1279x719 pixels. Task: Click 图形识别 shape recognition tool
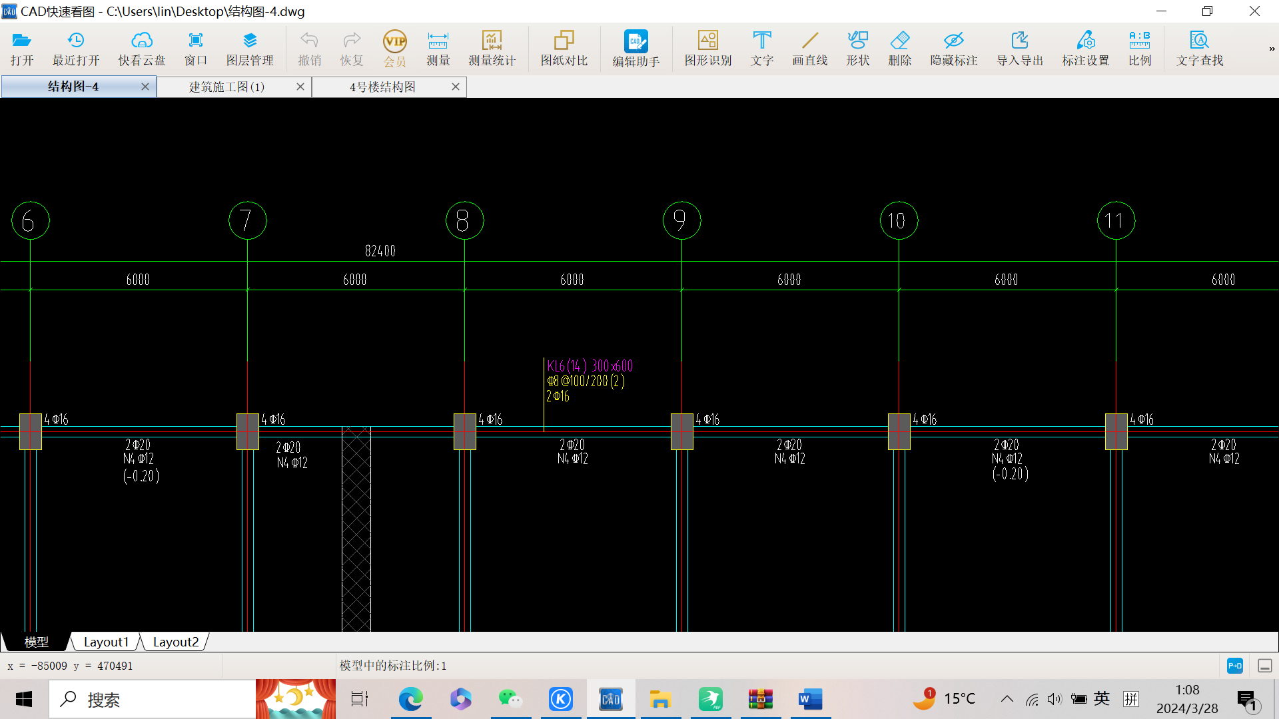pyautogui.click(x=708, y=49)
